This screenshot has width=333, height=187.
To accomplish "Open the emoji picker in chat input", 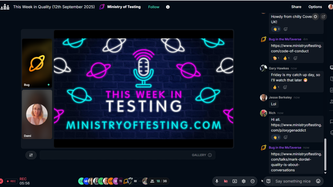I will coord(318,181).
